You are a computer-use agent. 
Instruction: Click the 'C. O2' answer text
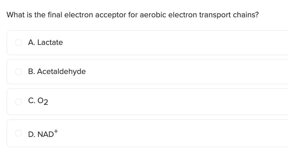(x=38, y=101)
